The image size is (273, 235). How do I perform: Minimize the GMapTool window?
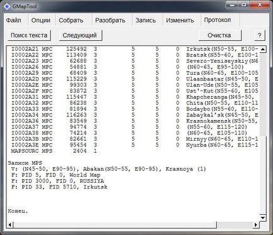[232, 4]
